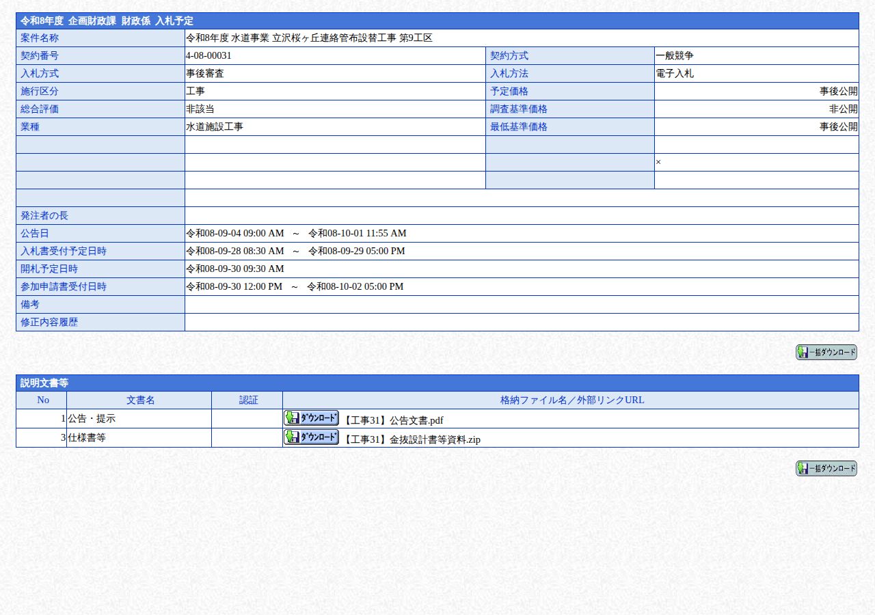Screen dimensions: 875x615
Task: Click the 公告・提示 document name cell
Action: point(139,418)
